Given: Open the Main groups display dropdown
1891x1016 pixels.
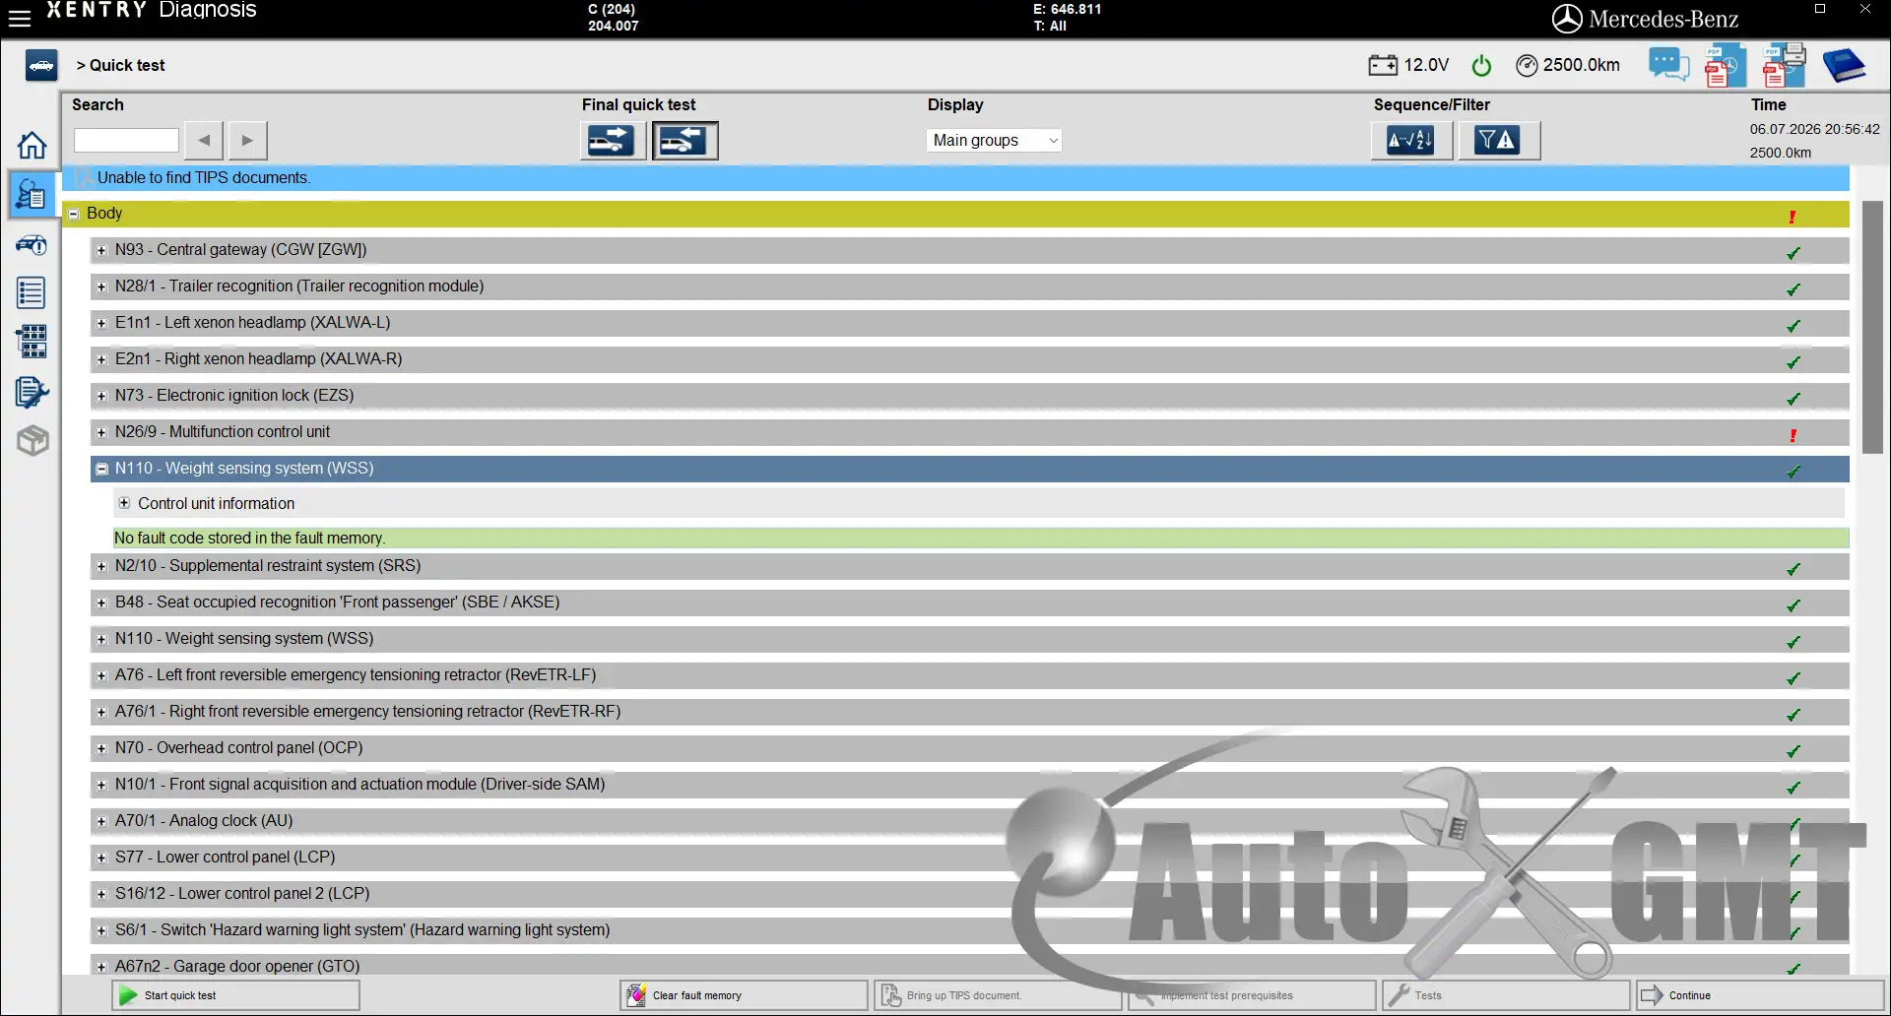Looking at the screenshot, I should (994, 141).
